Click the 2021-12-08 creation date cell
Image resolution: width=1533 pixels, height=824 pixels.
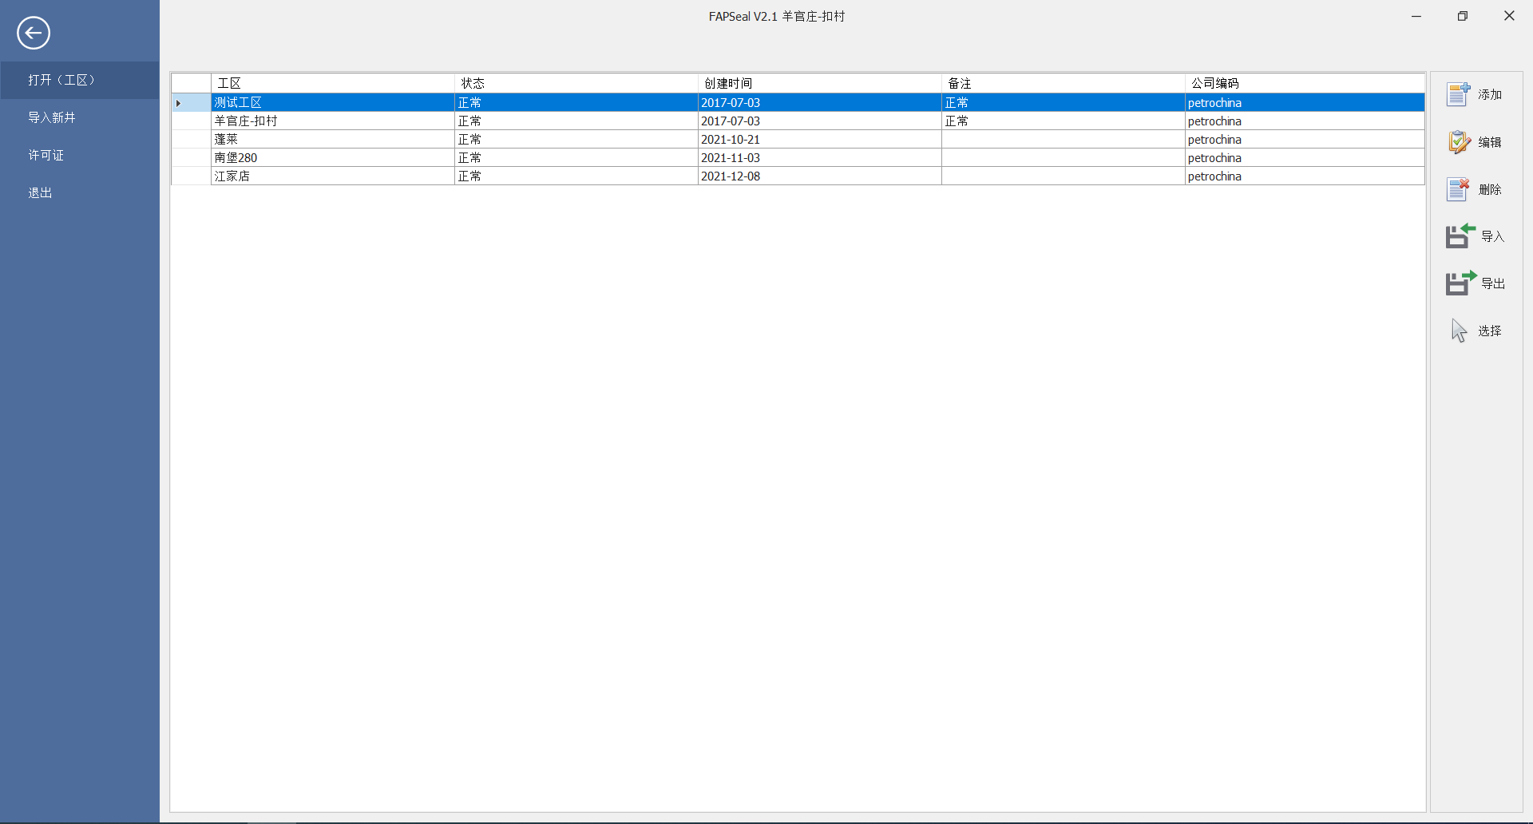point(820,176)
